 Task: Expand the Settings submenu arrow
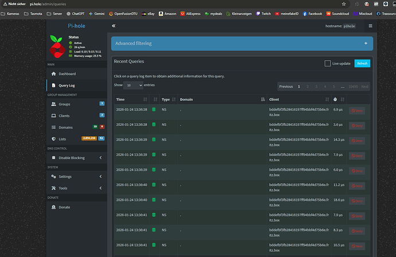click(x=100, y=176)
